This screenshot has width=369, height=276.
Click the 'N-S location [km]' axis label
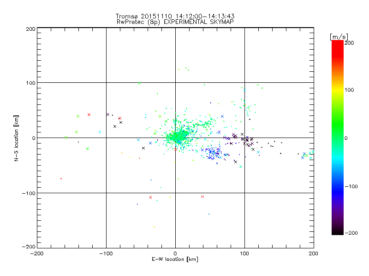(16, 138)
